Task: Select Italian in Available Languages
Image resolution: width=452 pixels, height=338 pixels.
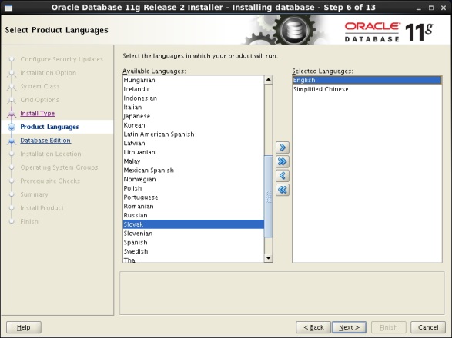Action: (193, 107)
